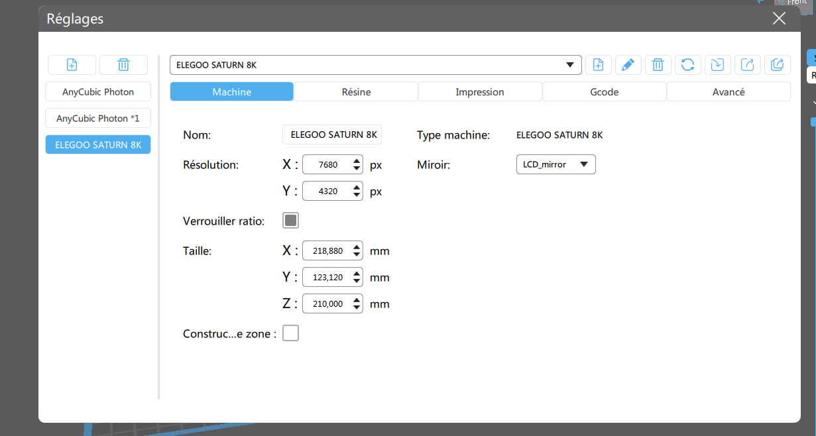The height and width of the screenshot is (436, 816).
Task: Enable the Construc...e zone checkbox
Action: point(290,333)
